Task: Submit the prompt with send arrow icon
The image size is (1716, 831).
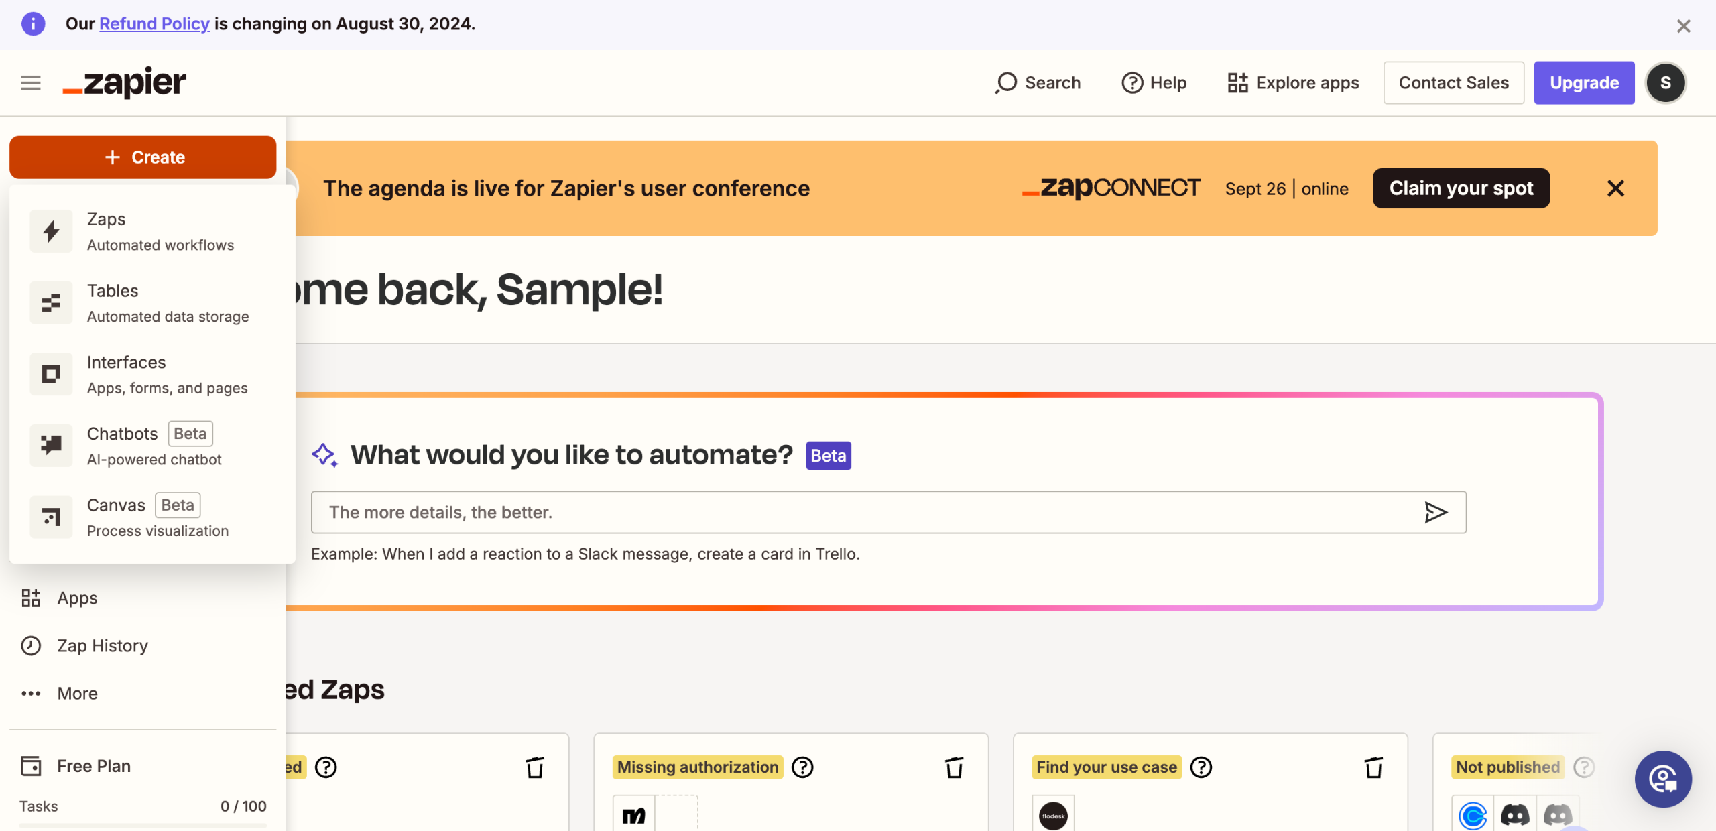Action: click(1435, 512)
